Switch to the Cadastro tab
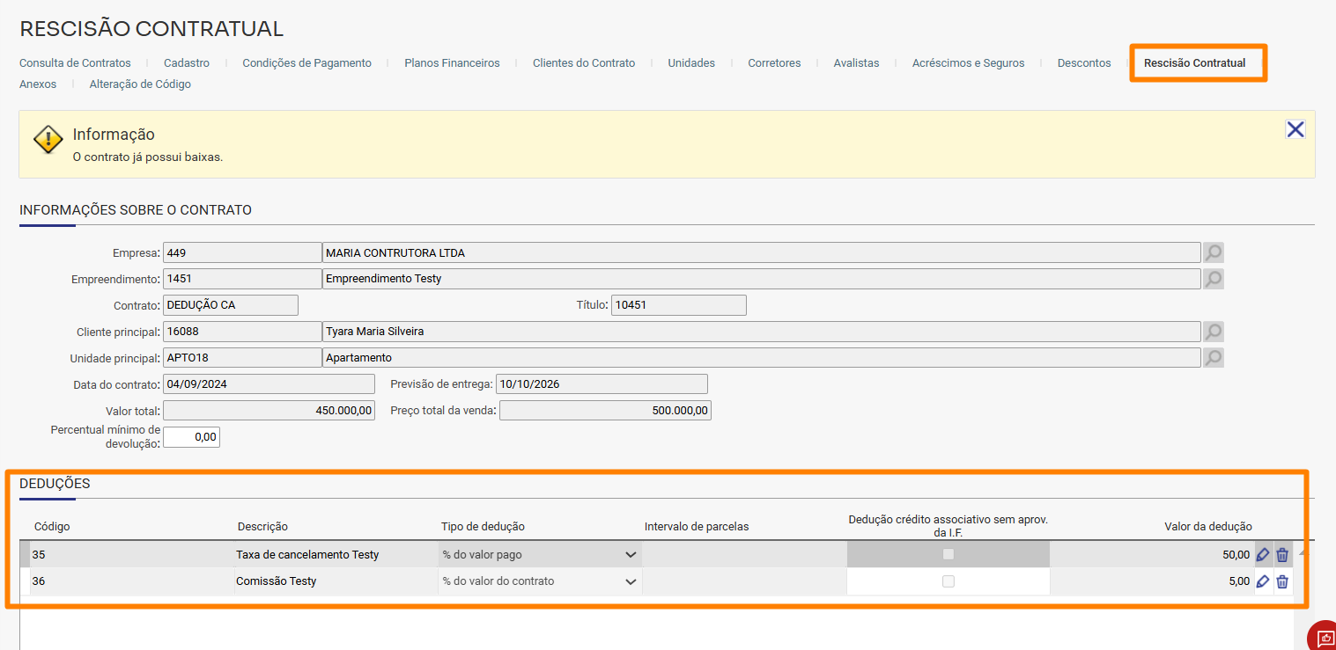This screenshot has height=650, width=1336. click(187, 63)
